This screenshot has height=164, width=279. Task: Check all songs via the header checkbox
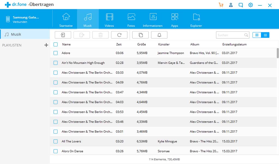click(56, 44)
